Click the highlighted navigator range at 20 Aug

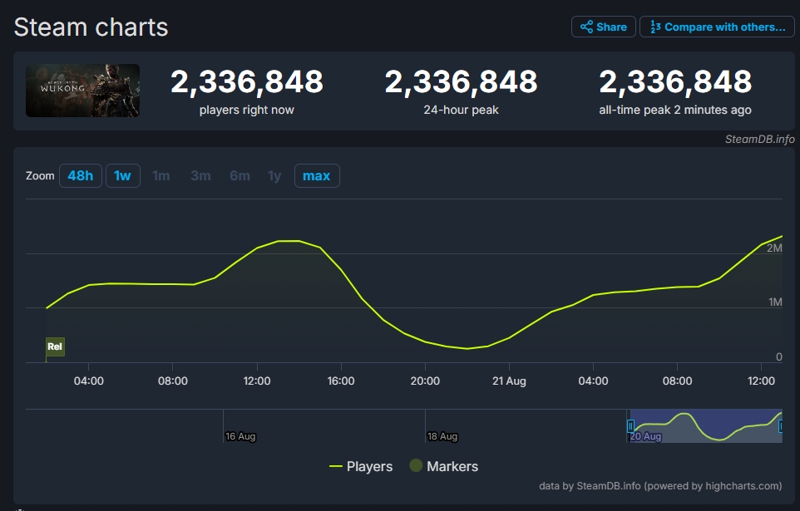[706, 425]
